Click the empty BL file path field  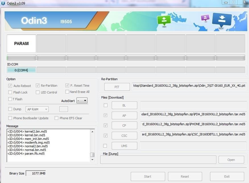tap(193, 105)
